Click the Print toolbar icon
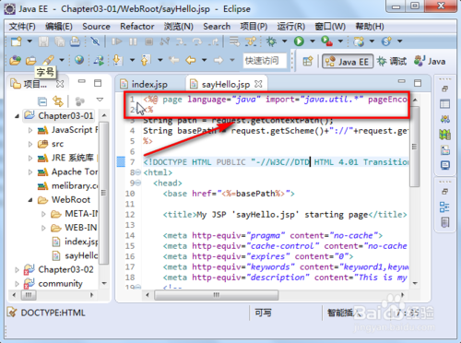 pos(75,41)
